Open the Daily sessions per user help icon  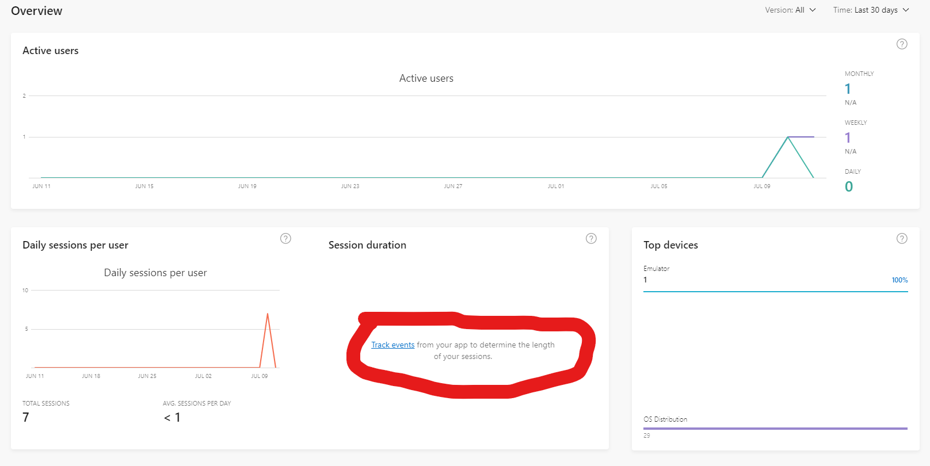[285, 239]
